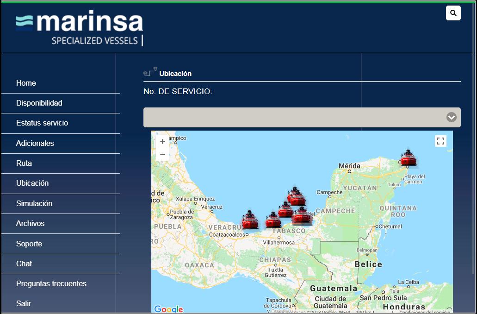Click the OAXACA state label
The width and height of the screenshot is (477, 314).
(199, 265)
